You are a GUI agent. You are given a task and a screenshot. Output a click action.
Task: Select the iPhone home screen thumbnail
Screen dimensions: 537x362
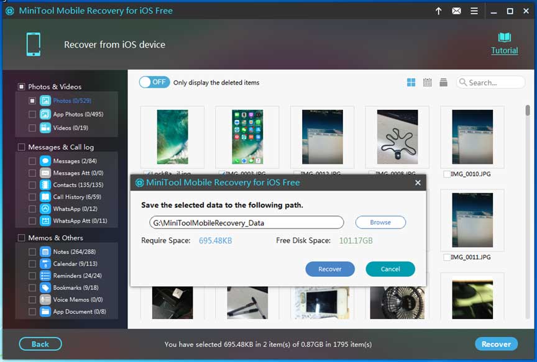[x=247, y=137]
